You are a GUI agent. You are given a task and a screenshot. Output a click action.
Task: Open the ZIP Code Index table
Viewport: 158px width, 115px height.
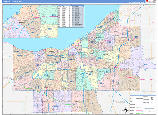tap(71, 16)
